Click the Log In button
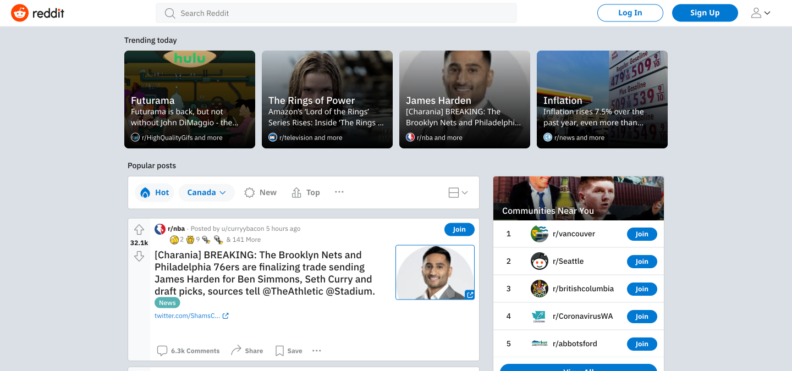The width and height of the screenshot is (792, 371). [630, 13]
